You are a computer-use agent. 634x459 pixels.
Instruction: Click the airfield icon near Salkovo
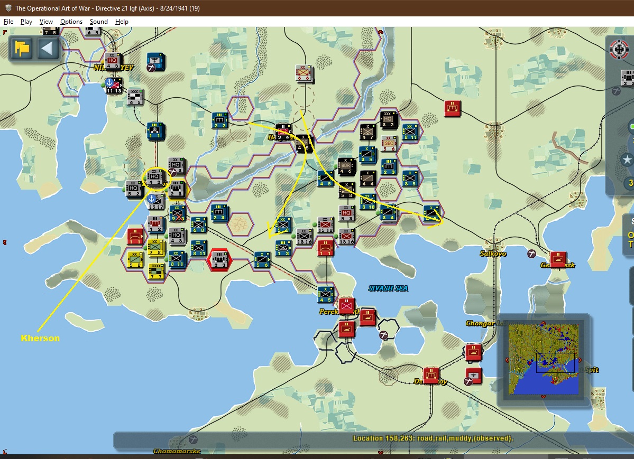pyautogui.click(x=532, y=254)
